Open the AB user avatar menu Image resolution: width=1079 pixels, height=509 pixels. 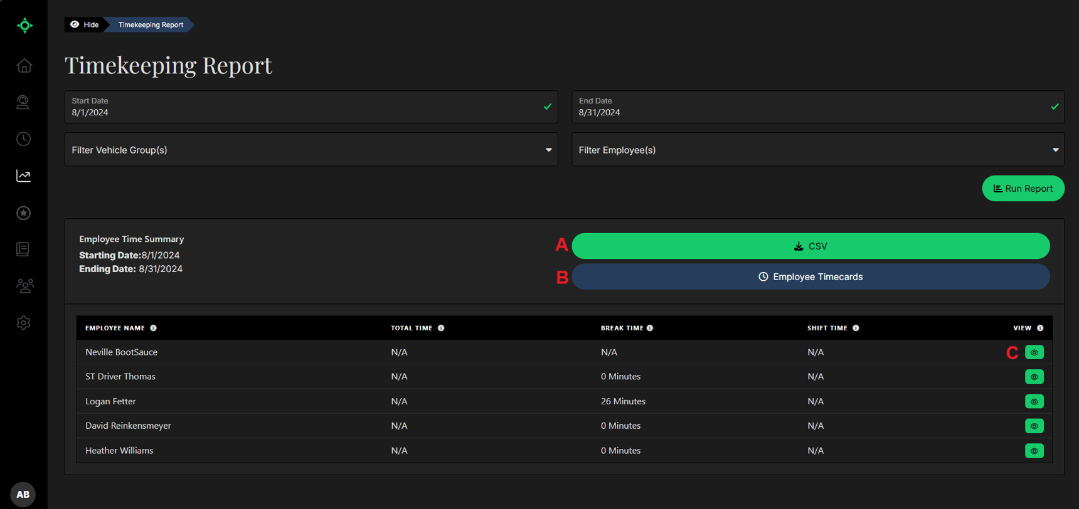point(23,494)
